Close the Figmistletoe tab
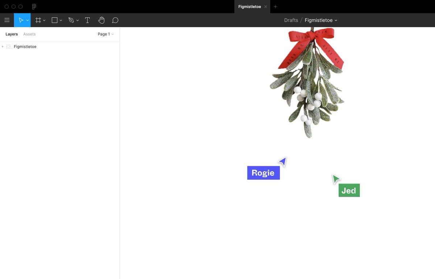Viewport: 435px width, 279px height. coord(266,7)
